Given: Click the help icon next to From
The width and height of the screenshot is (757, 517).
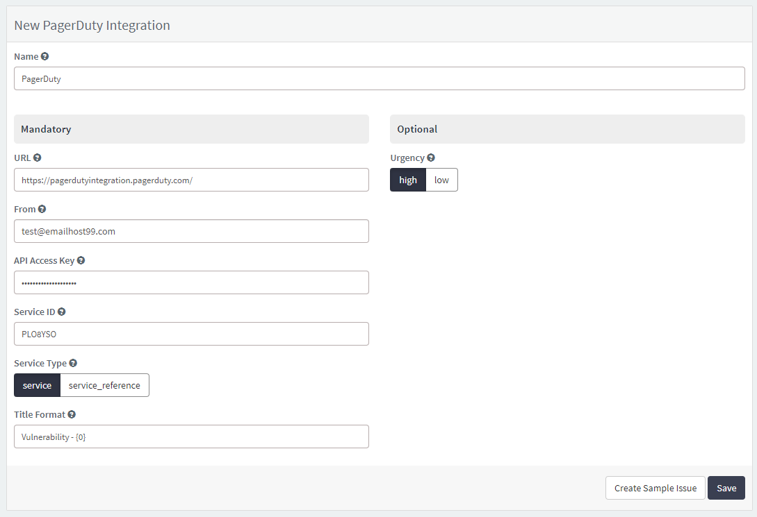Looking at the screenshot, I should click(x=42, y=209).
